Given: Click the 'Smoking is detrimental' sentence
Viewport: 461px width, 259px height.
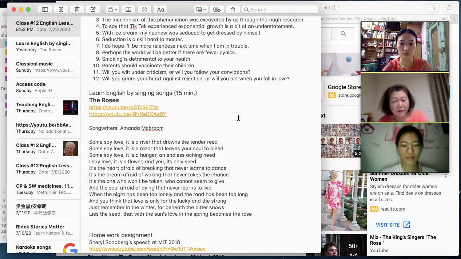Looking at the screenshot, I should click(146, 59).
